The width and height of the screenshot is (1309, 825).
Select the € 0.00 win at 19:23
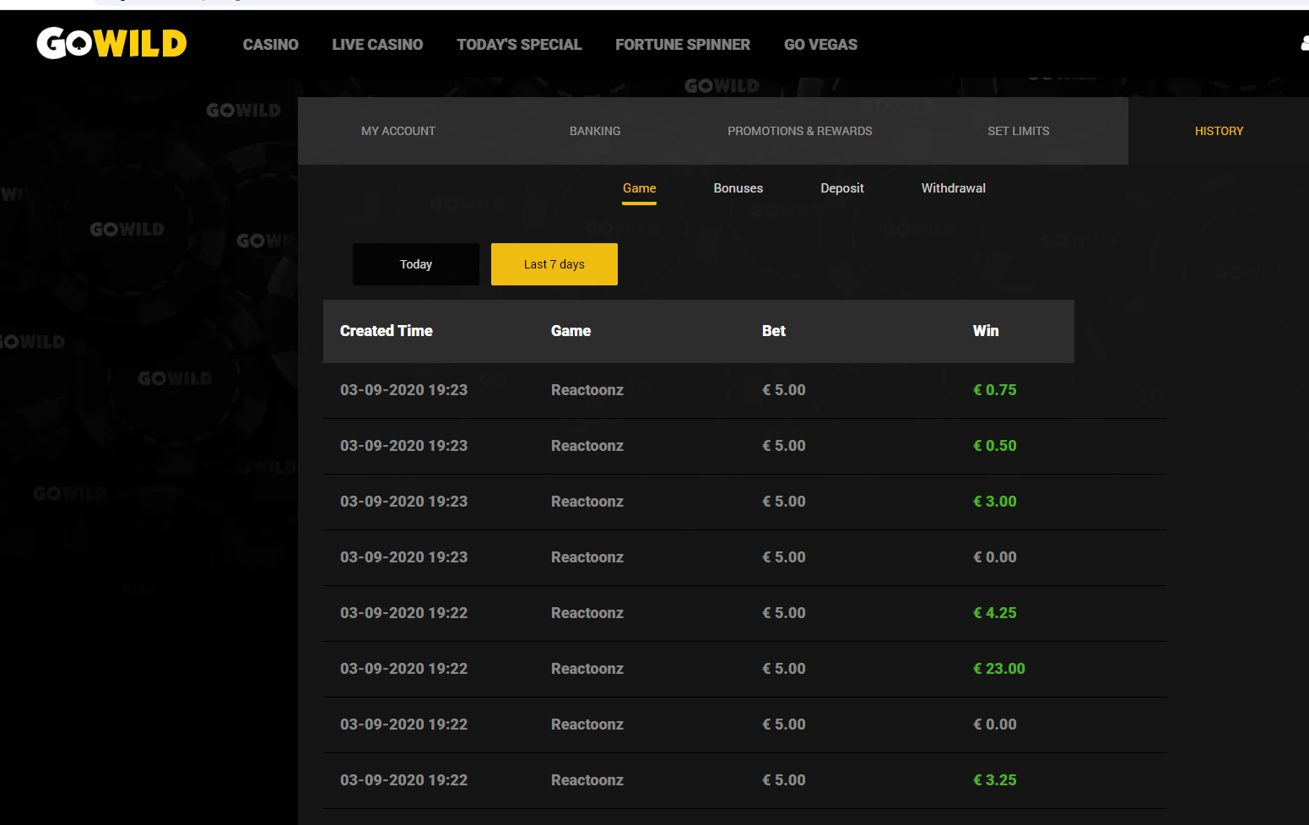[x=995, y=557]
